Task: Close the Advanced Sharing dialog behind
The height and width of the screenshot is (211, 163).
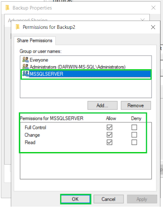Action: pyautogui.click(x=142, y=20)
